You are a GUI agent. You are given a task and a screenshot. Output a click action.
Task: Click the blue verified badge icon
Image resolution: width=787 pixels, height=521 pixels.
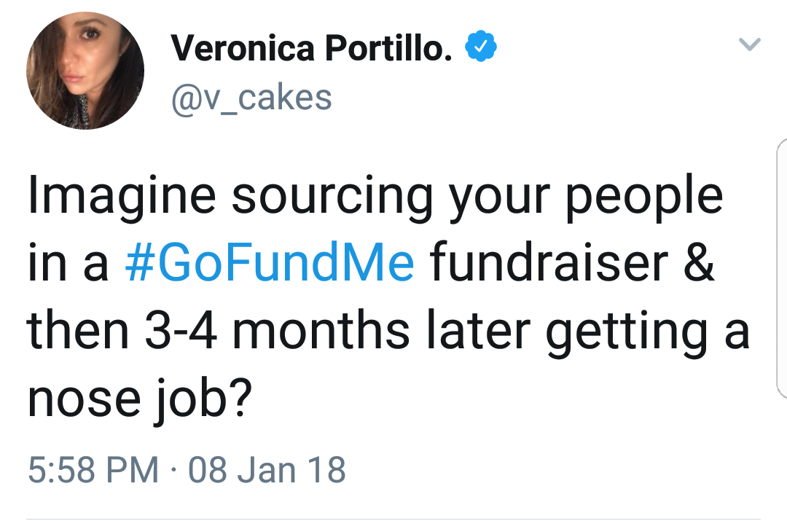[x=481, y=46]
